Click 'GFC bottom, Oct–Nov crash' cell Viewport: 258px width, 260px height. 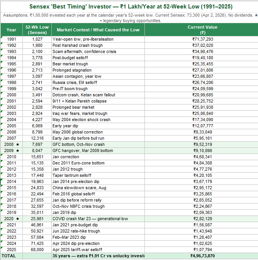click(x=98, y=144)
